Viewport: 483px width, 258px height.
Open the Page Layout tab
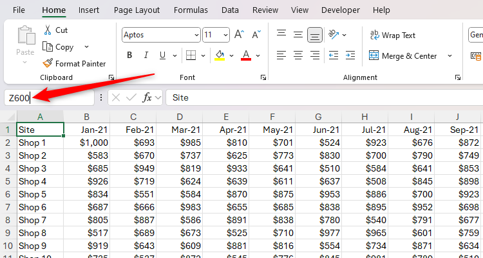[137, 10]
